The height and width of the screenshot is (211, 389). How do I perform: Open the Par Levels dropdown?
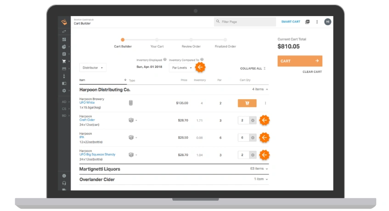[x=182, y=67]
